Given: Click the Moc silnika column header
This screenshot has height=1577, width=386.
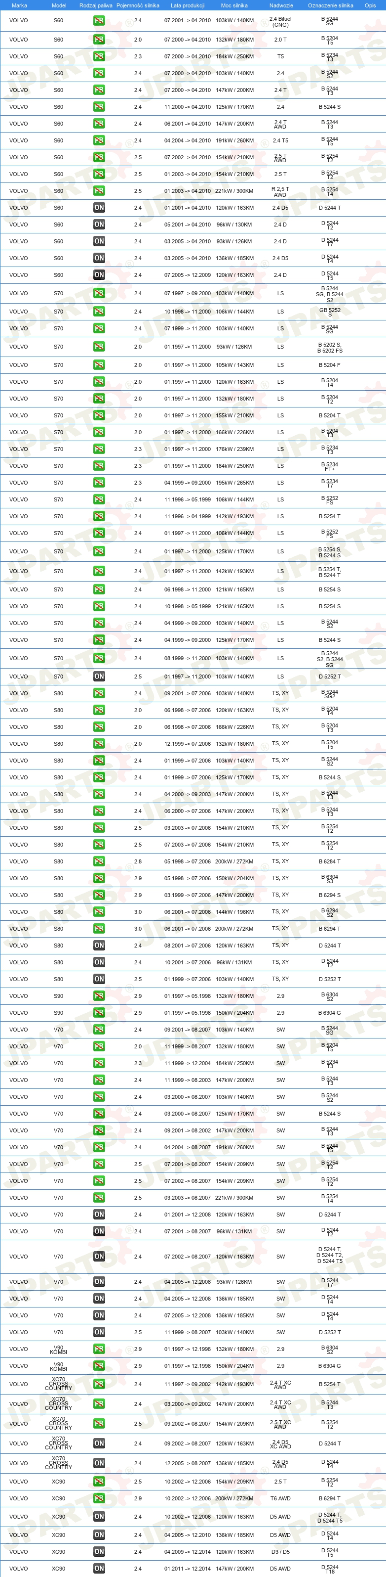Looking at the screenshot, I should pyautogui.click(x=234, y=5).
